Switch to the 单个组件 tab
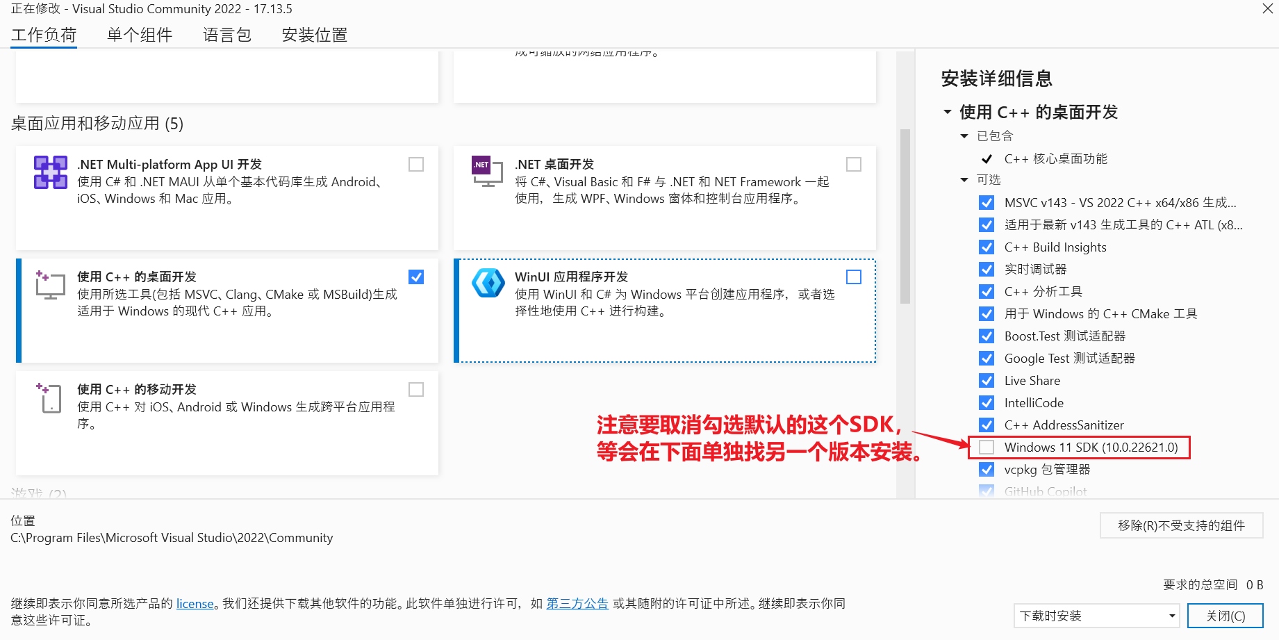 (140, 35)
